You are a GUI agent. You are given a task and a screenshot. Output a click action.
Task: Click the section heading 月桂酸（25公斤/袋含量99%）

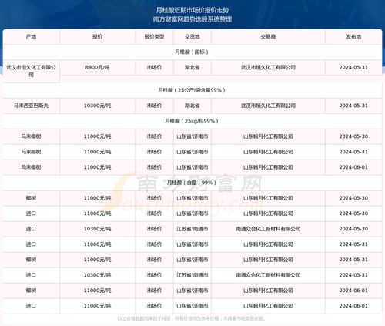[x=192, y=90]
